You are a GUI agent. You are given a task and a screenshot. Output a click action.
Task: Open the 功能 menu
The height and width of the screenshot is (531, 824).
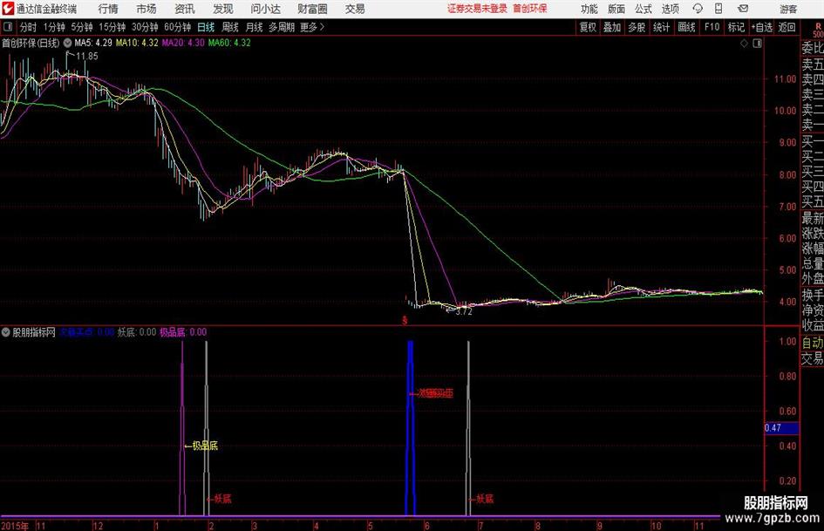click(589, 9)
